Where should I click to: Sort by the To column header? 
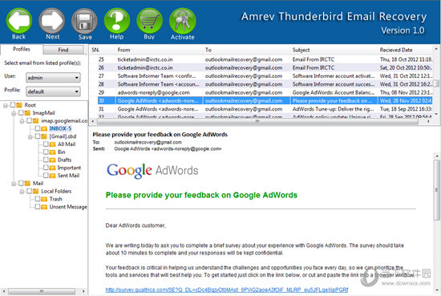246,50
